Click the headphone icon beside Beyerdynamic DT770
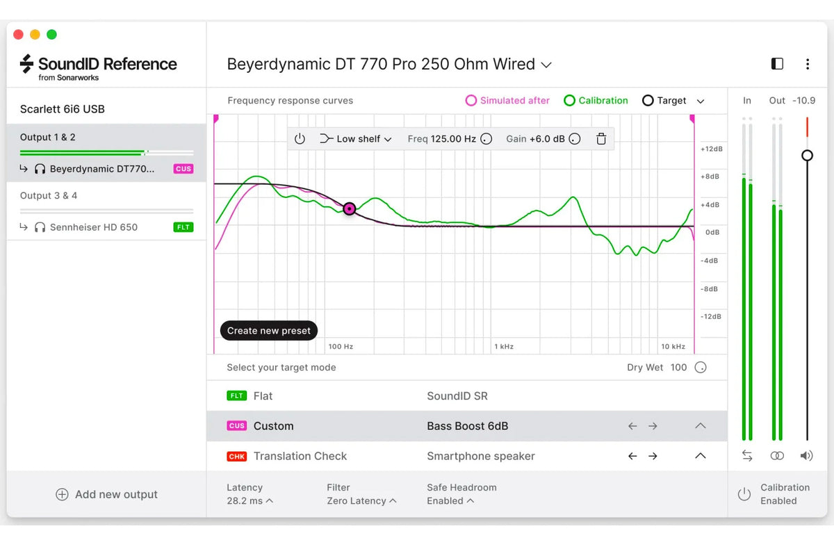Image resolution: width=834 pixels, height=556 pixels. pos(40,169)
